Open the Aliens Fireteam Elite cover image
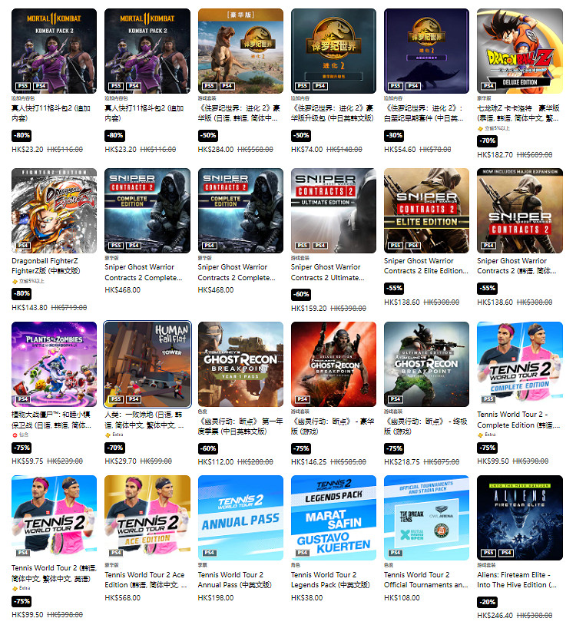 coord(520,517)
